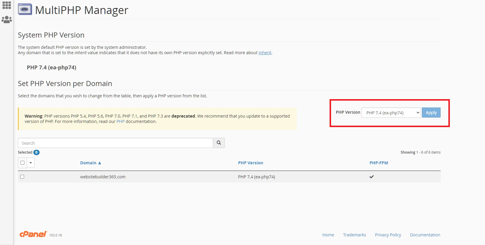Open the PHP documentation link in warning
Viewport: 485px width, 245px height.
tap(121, 121)
